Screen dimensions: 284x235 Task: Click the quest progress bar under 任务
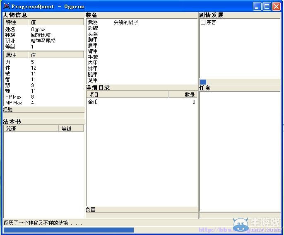(240, 216)
